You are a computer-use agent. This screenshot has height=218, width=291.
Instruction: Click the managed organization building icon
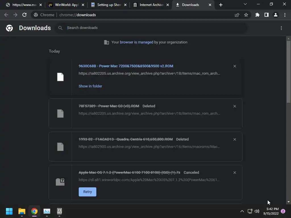(107, 42)
